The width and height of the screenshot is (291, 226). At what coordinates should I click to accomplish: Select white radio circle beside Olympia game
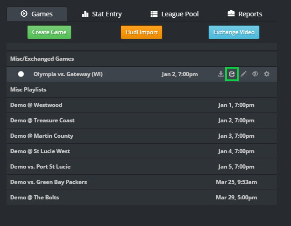(x=21, y=74)
